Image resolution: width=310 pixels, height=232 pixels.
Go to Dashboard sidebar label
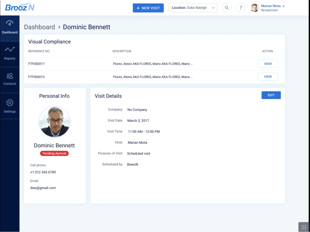10,32
